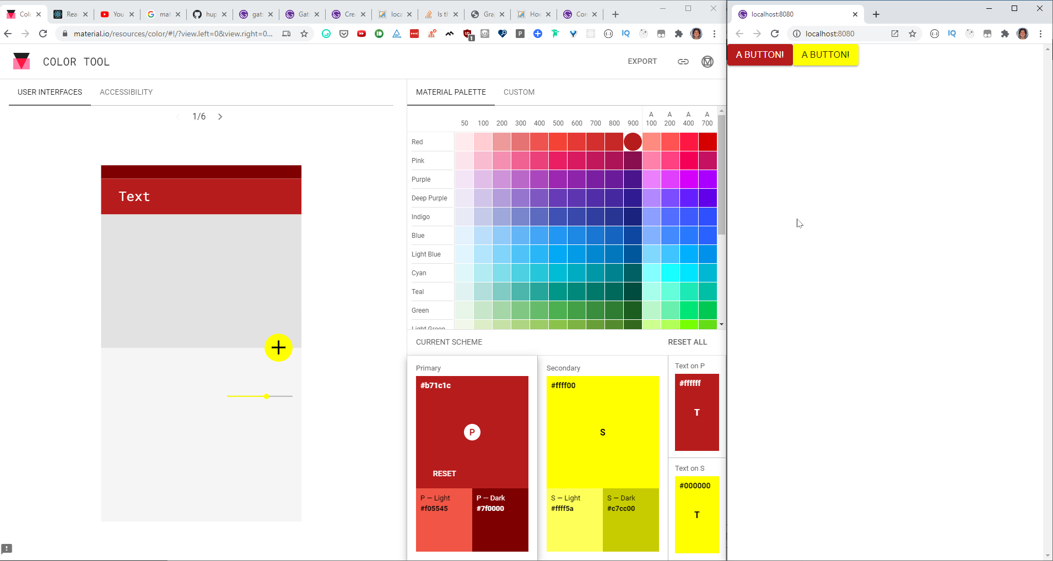Switch to the CUSTOM palette tab
Screen dimensions: 1053x561
coord(519,92)
